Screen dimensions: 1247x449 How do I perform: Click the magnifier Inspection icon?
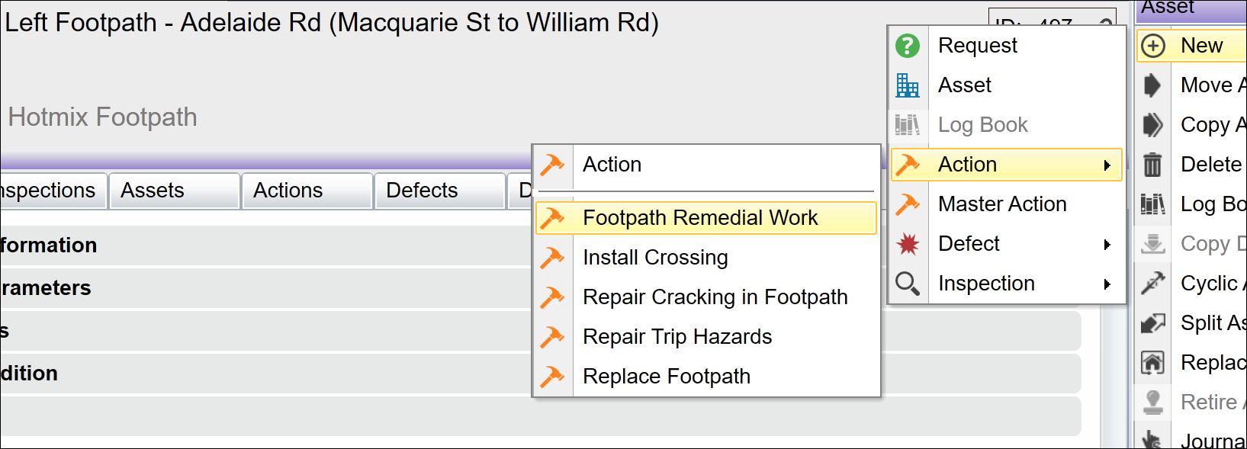(907, 284)
